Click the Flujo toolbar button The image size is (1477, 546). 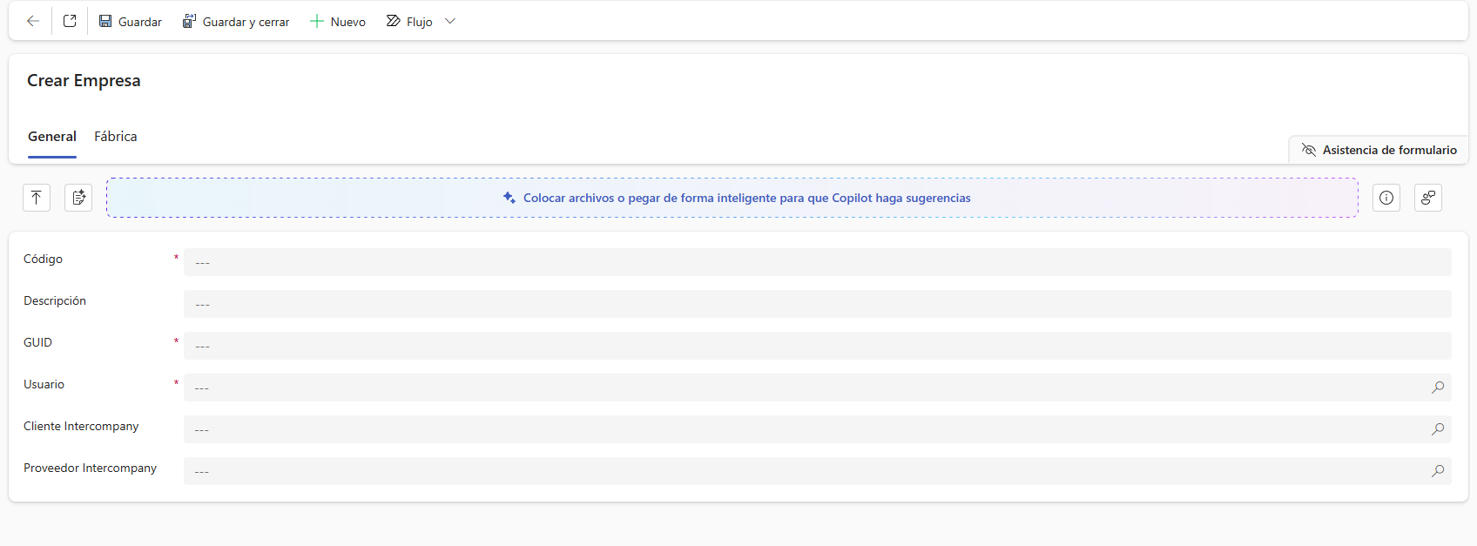409,21
